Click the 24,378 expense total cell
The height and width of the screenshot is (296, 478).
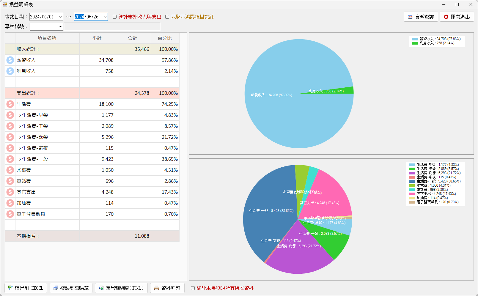point(133,93)
